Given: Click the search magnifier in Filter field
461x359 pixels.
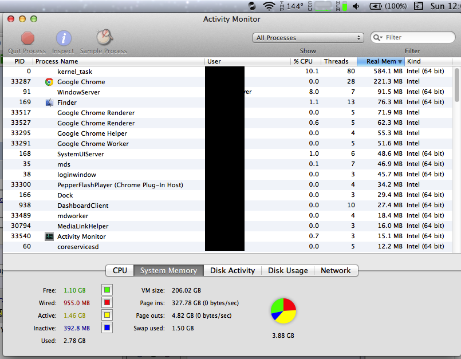Looking at the screenshot, I should pyautogui.click(x=377, y=37).
